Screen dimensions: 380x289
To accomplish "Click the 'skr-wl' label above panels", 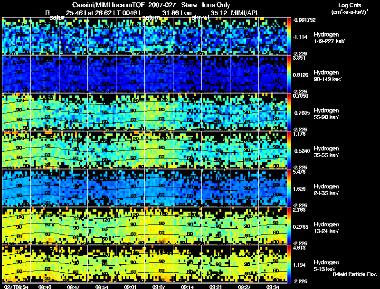I will pyautogui.click(x=200, y=18).
